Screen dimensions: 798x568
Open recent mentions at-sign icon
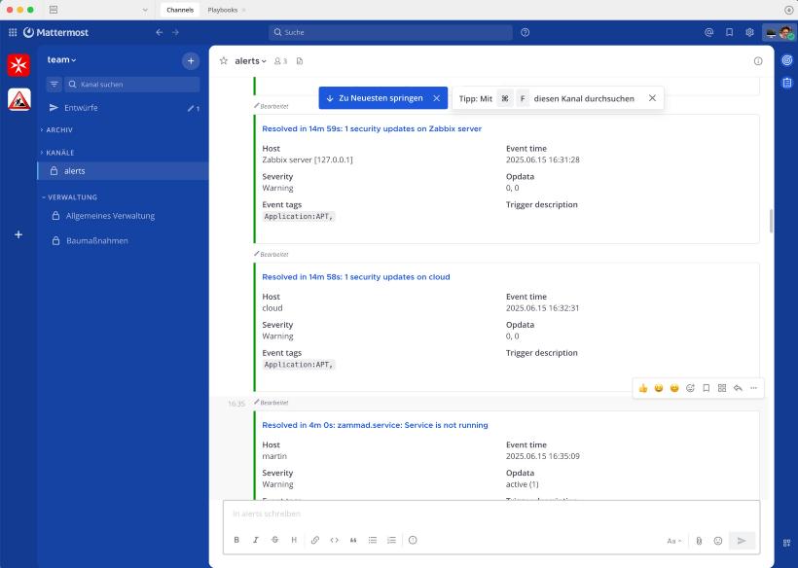point(708,32)
